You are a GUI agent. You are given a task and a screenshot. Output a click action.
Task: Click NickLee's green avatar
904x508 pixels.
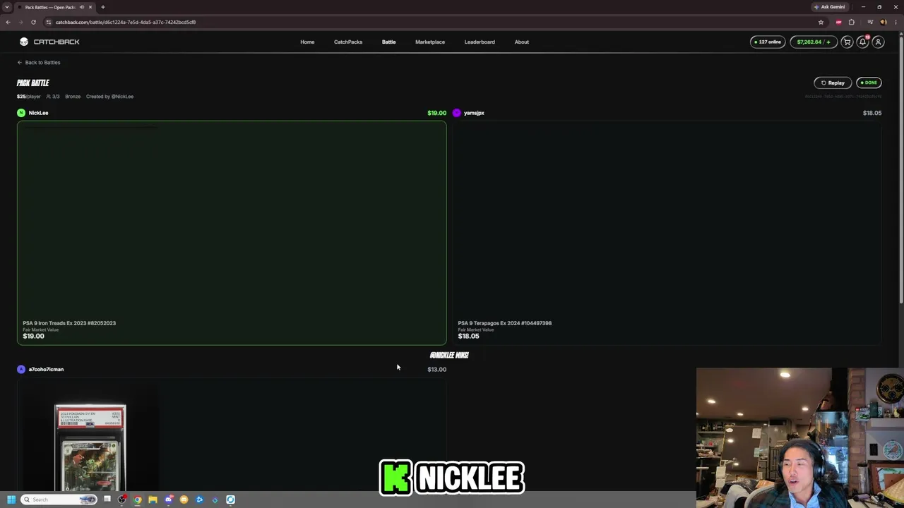(x=21, y=113)
